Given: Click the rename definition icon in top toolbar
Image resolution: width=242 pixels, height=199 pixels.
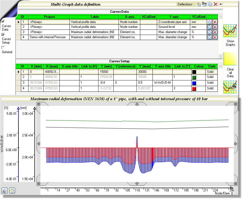Looking at the screenshot, I should [205, 4].
